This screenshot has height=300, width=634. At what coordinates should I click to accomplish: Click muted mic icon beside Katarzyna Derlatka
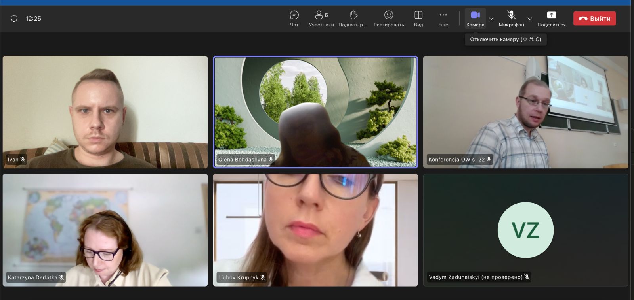tap(61, 277)
